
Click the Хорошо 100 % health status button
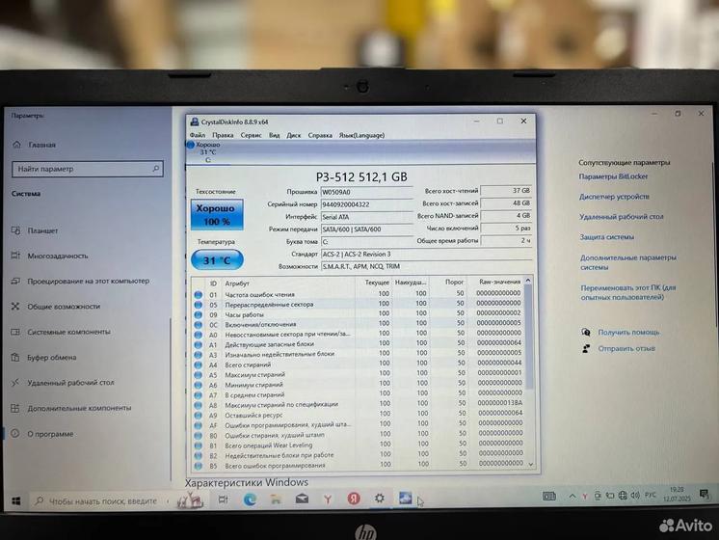click(217, 215)
